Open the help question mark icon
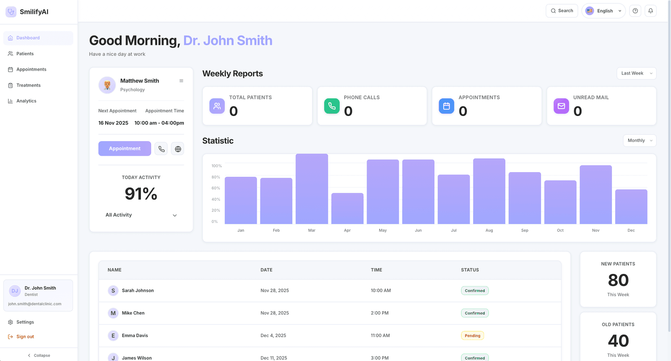 coord(635,11)
